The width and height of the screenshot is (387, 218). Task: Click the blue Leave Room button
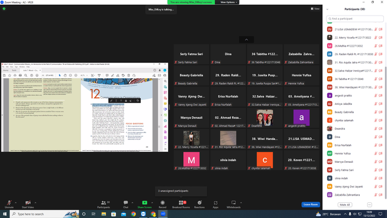pyautogui.click(x=310, y=205)
